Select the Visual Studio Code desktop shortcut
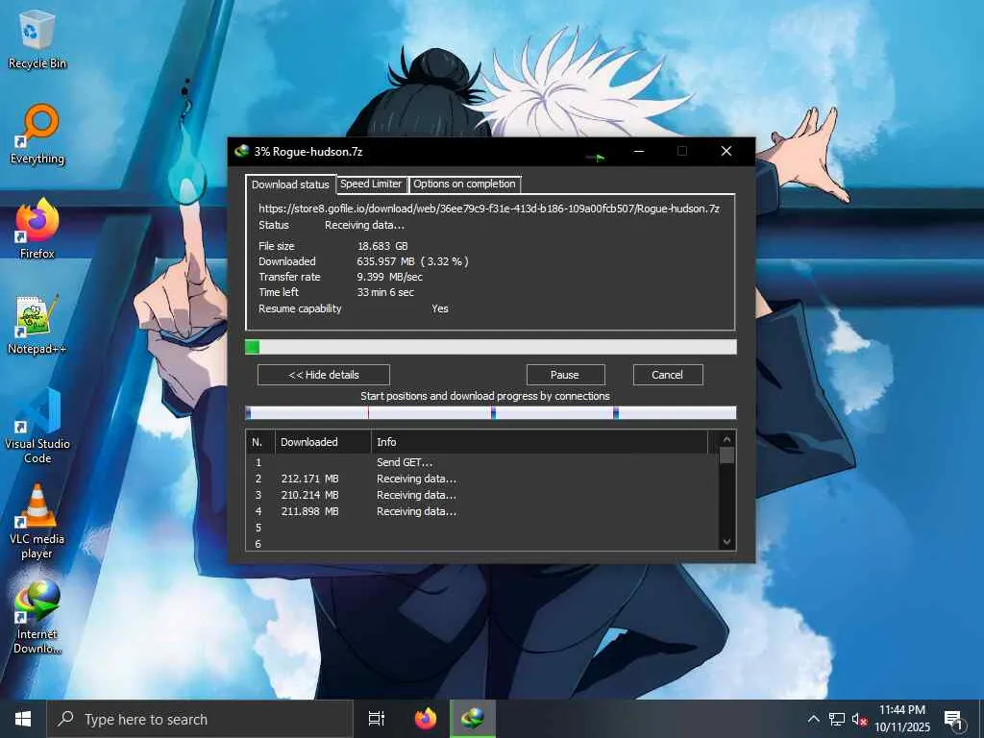This screenshot has height=738, width=984. coord(37,427)
